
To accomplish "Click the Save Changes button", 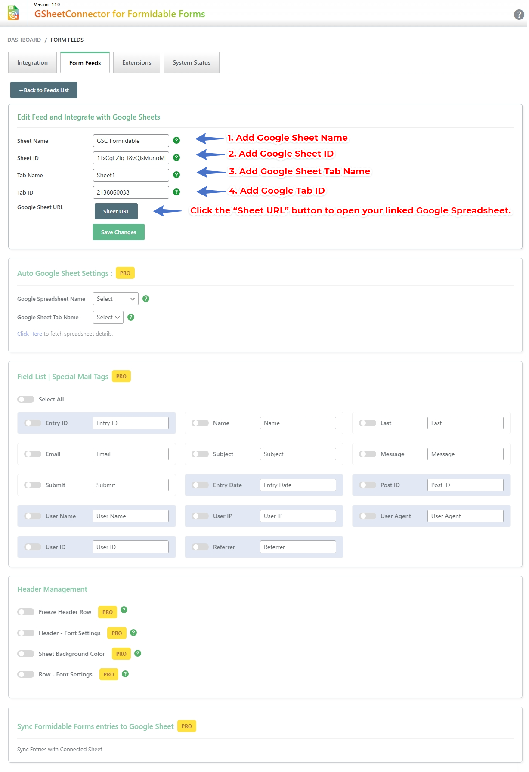I will tap(118, 232).
